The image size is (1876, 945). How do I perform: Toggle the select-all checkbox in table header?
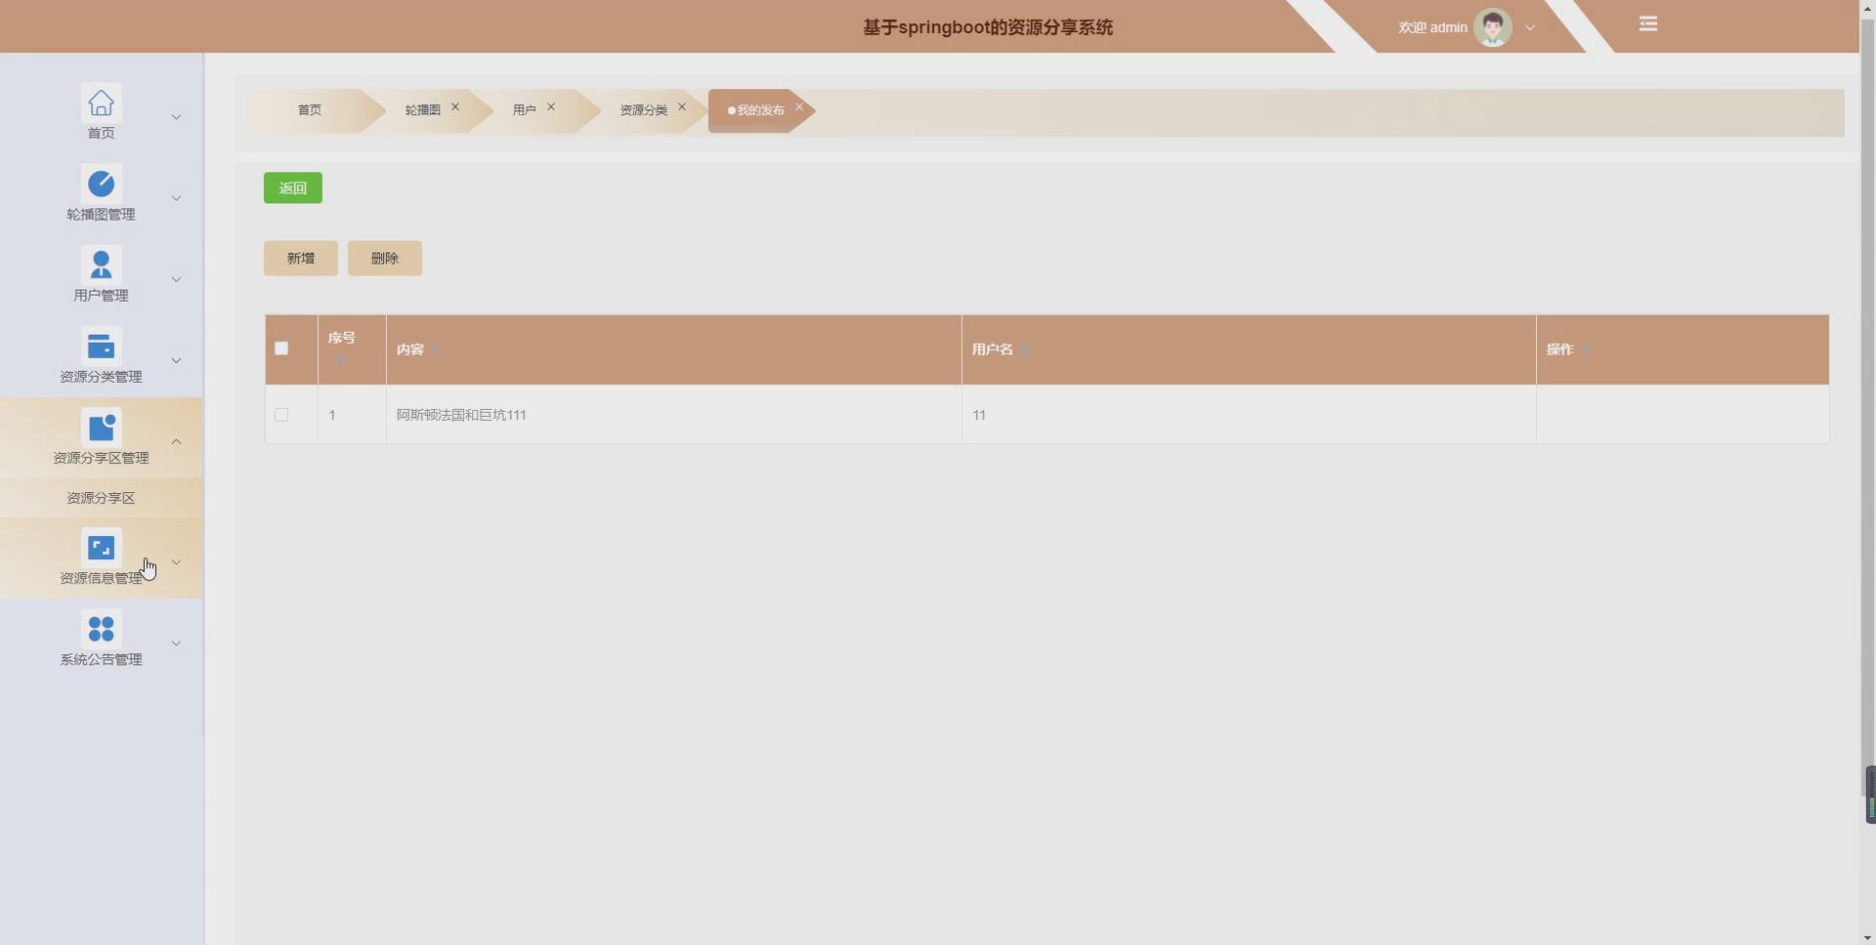pos(280,349)
